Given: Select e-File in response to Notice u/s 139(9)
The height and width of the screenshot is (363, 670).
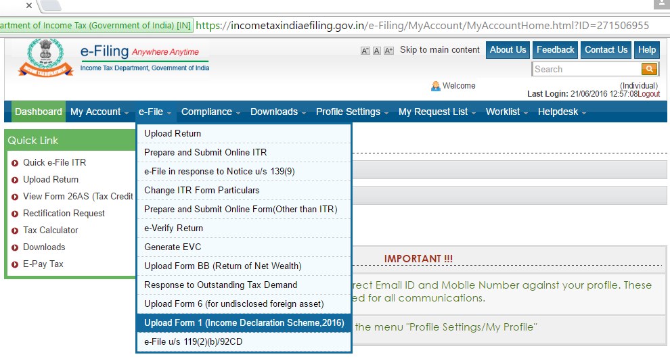Looking at the screenshot, I should pyautogui.click(x=244, y=172).
